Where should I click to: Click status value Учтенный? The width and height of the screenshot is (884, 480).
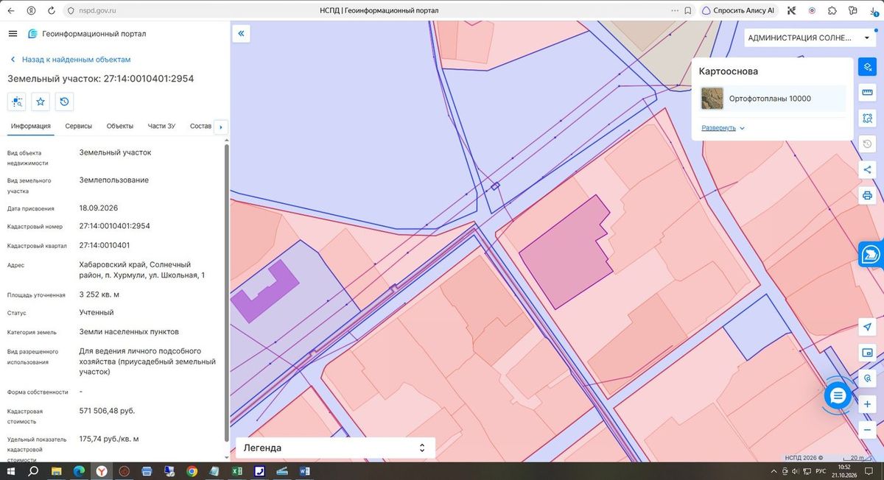[97, 313]
